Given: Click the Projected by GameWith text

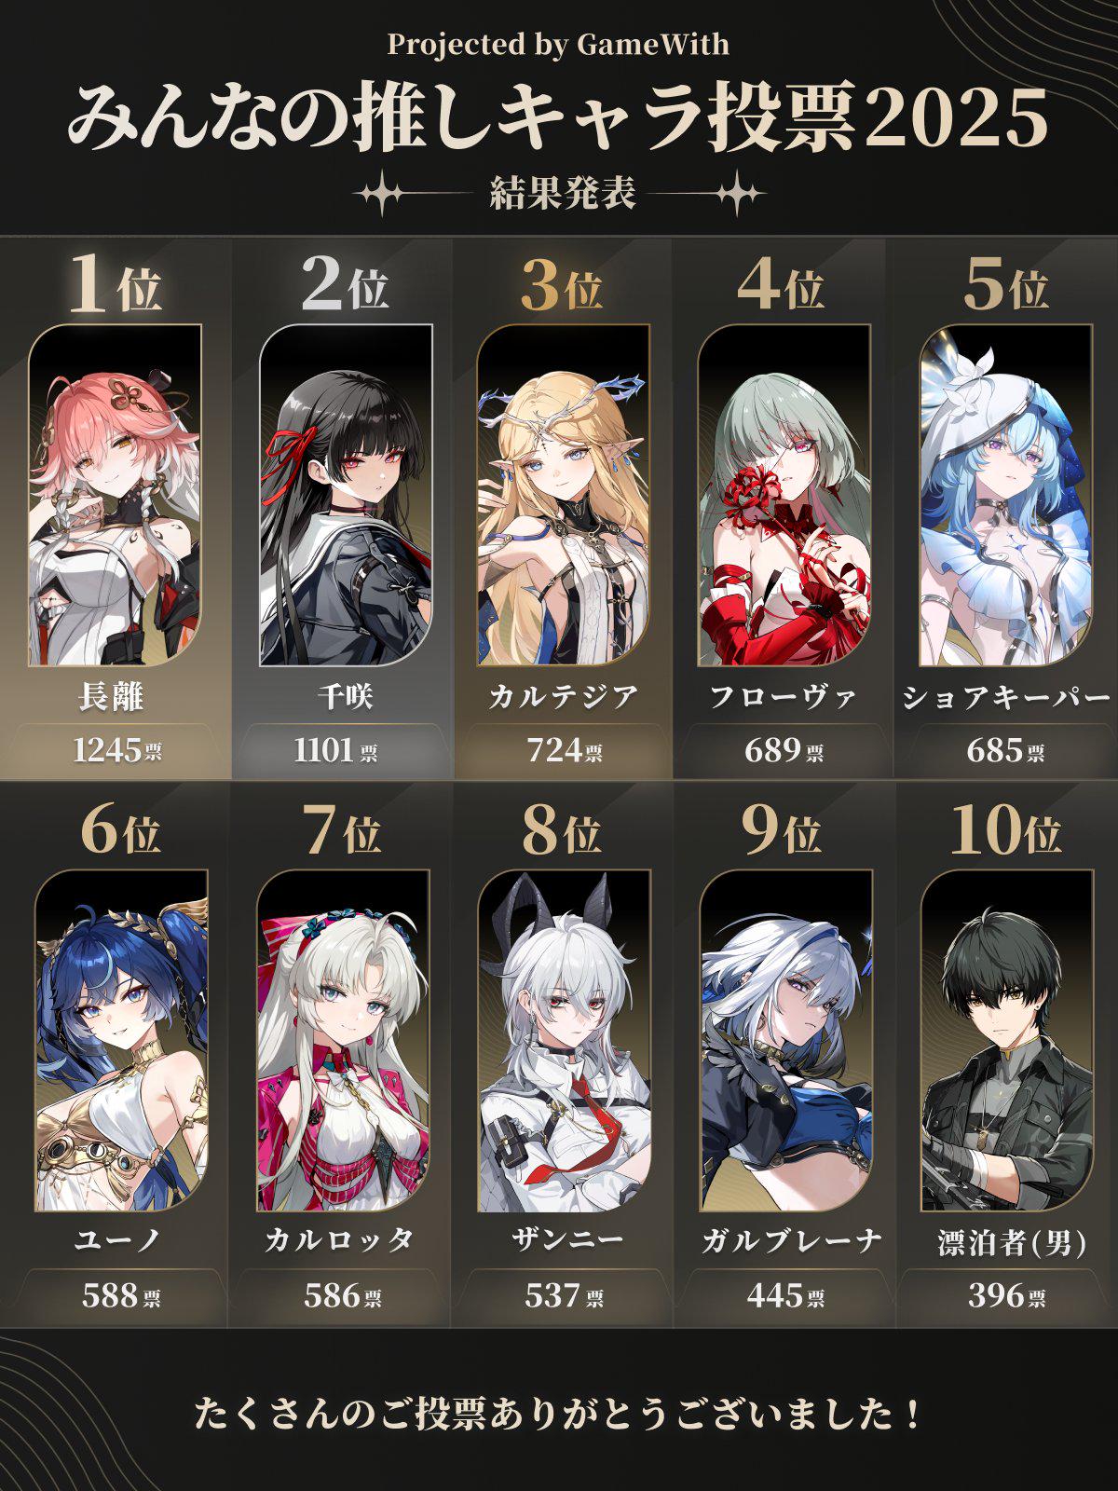Looking at the screenshot, I should [558, 44].
